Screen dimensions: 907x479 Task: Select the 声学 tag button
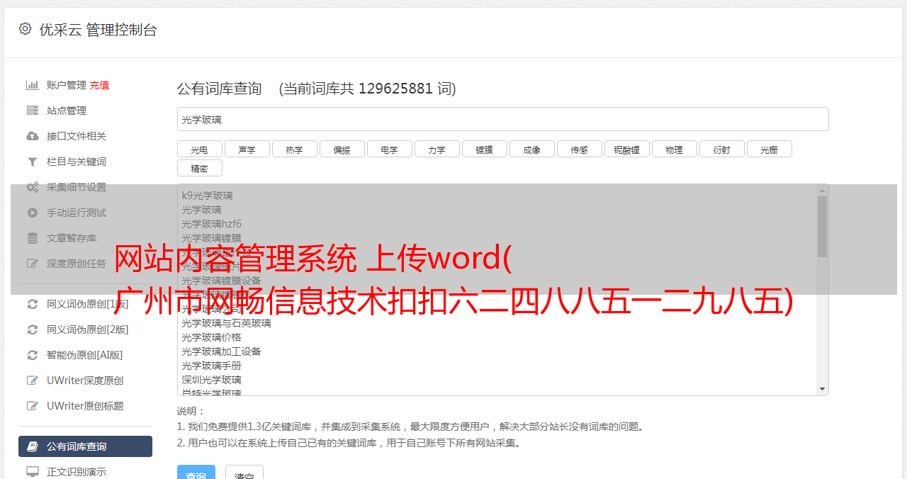[247, 149]
